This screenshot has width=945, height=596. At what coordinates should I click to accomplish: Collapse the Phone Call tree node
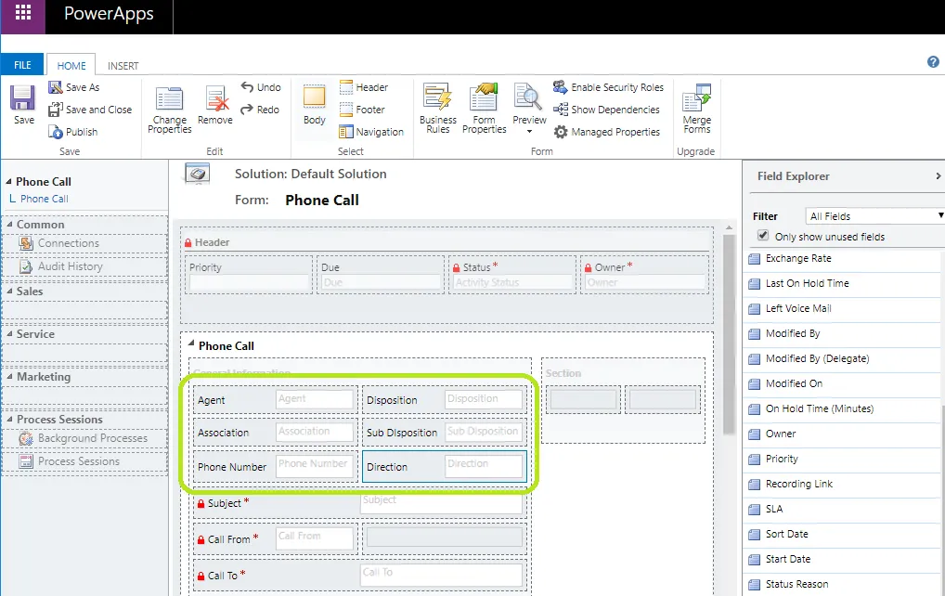[8, 181]
